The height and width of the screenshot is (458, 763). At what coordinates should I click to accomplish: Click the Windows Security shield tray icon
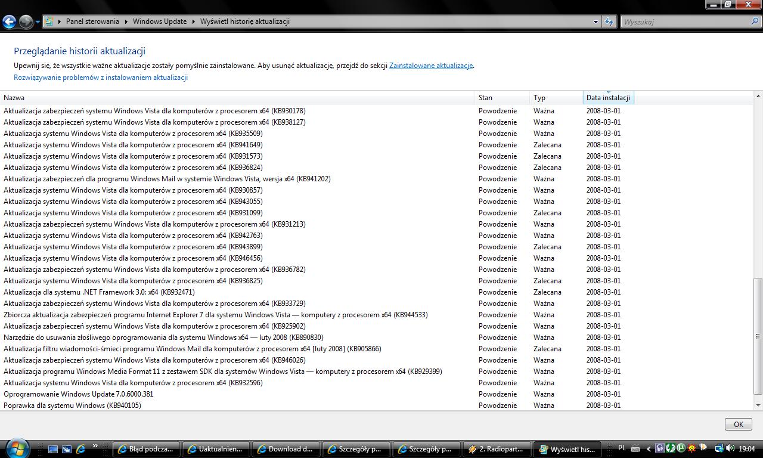pos(703,448)
